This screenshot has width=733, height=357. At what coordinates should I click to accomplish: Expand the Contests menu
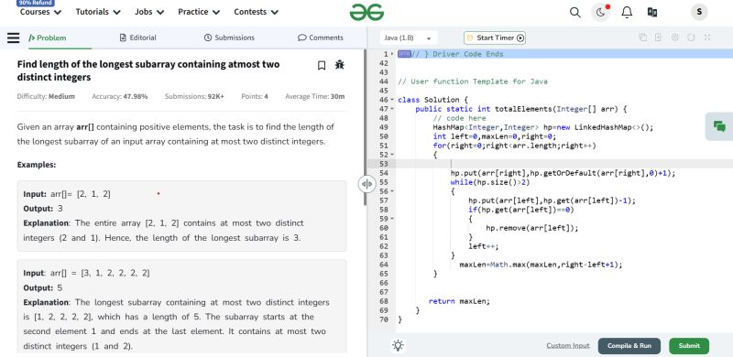[257, 12]
